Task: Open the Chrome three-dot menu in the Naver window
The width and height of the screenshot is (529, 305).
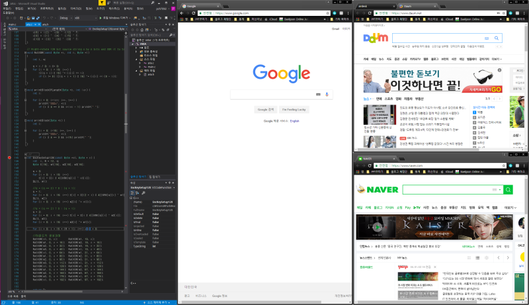Action: [x=524, y=165]
